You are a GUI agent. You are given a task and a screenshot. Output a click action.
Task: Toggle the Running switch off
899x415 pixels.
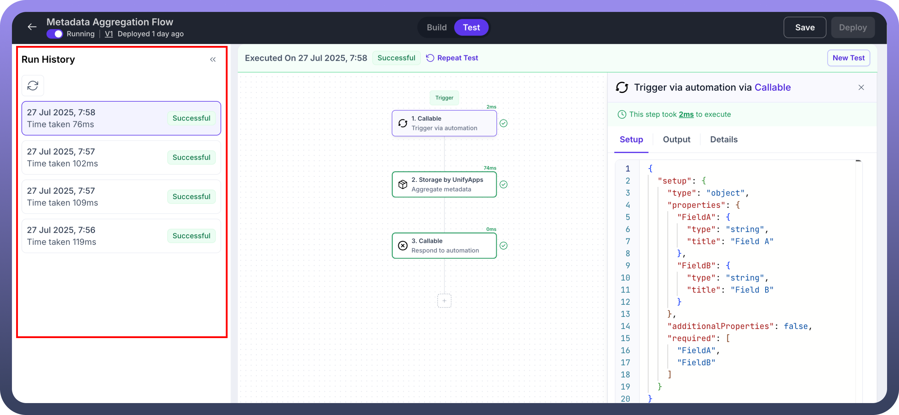(54, 34)
